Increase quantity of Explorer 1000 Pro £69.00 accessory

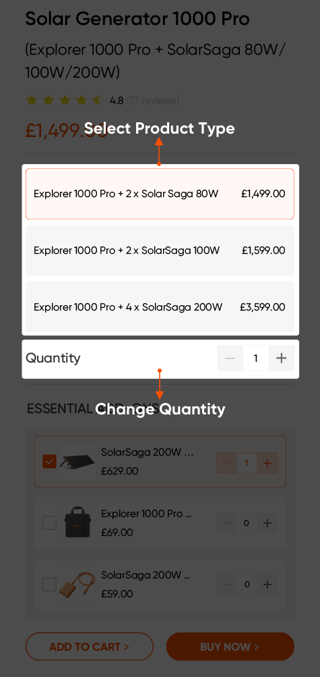pyautogui.click(x=267, y=523)
